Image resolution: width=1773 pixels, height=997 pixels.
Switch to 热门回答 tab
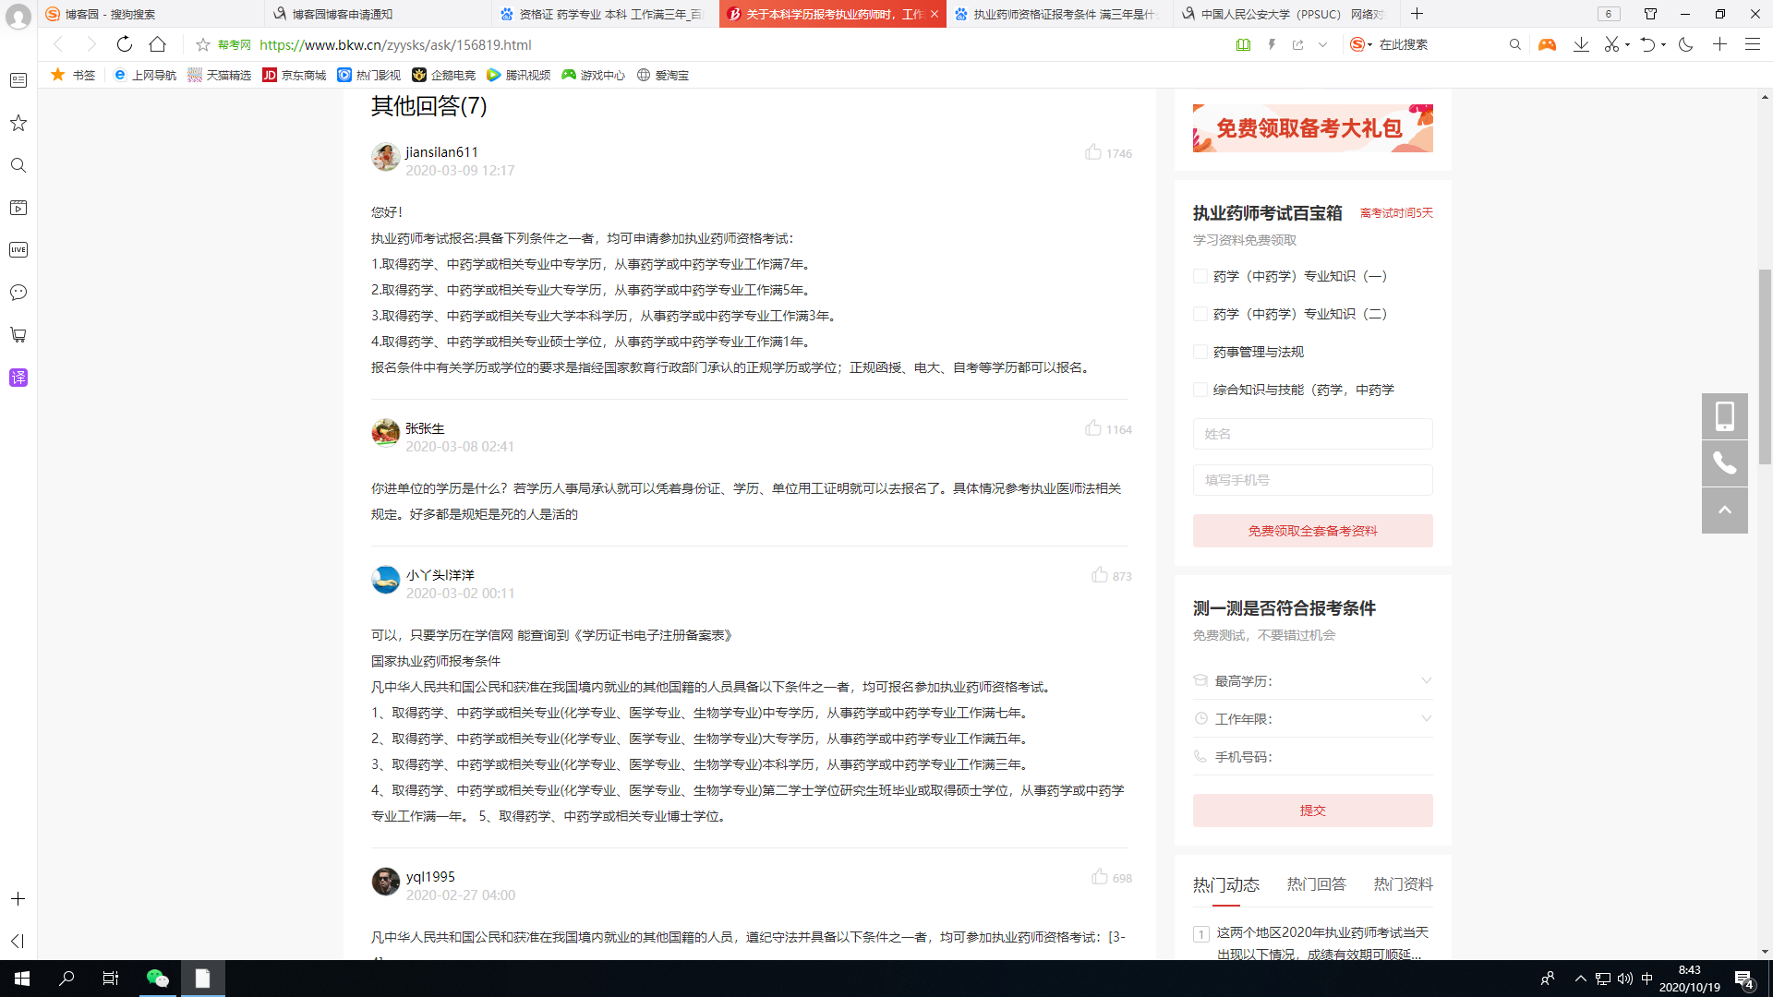tap(1316, 884)
